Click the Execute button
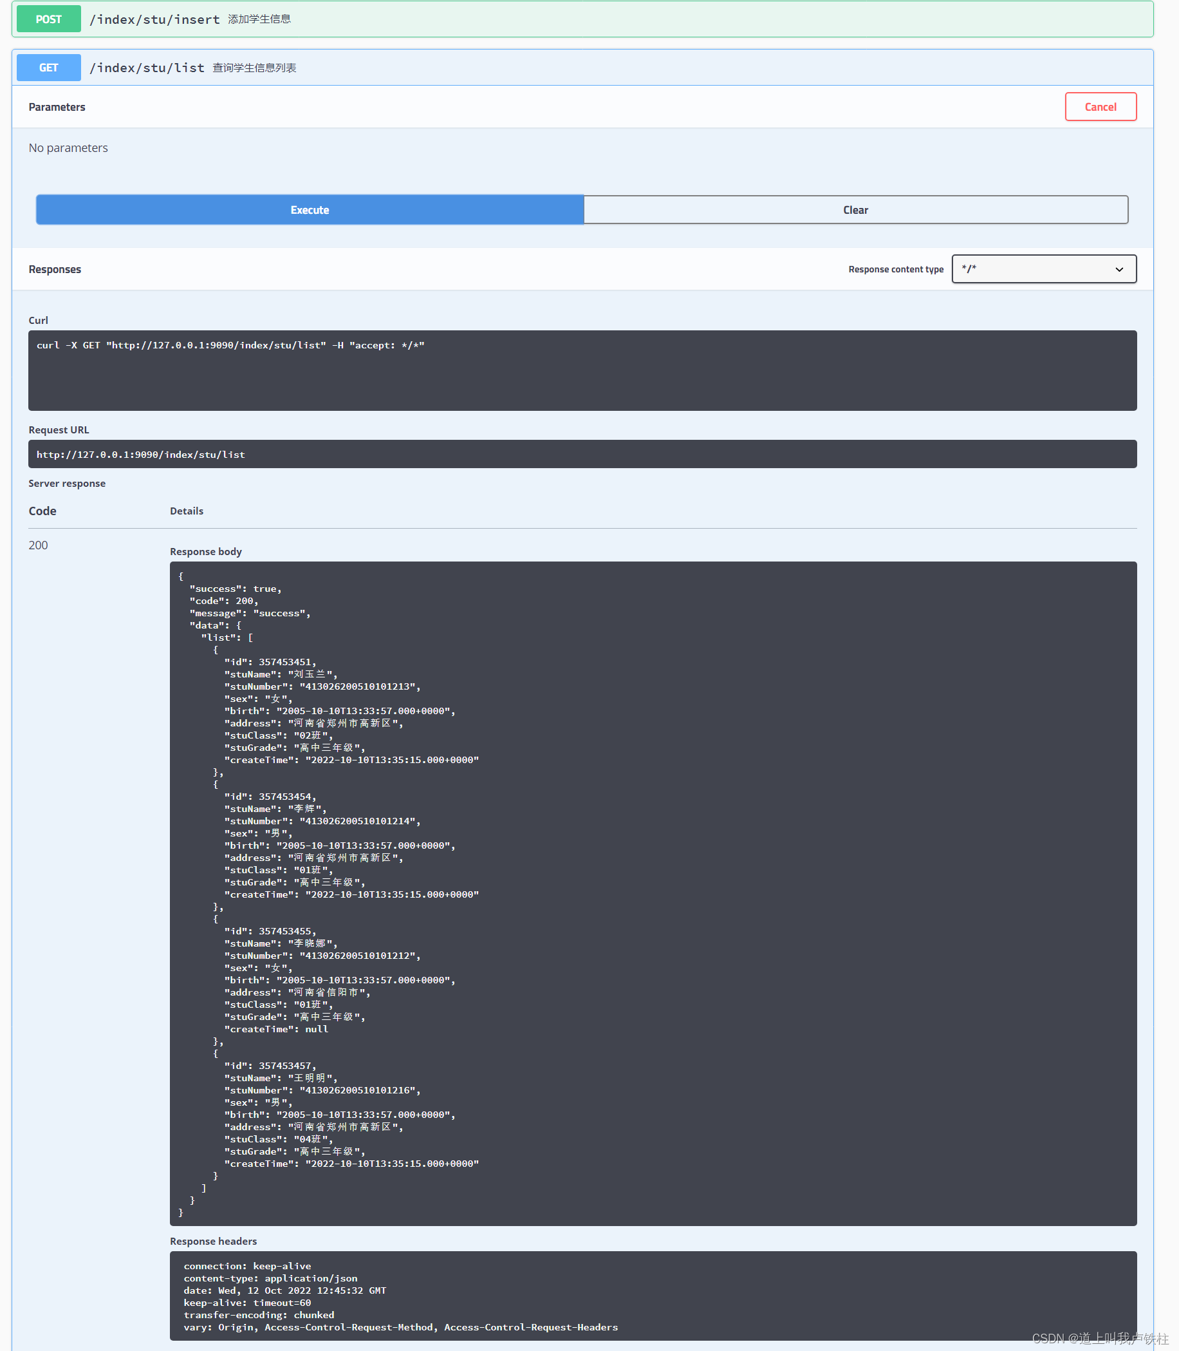 310,209
